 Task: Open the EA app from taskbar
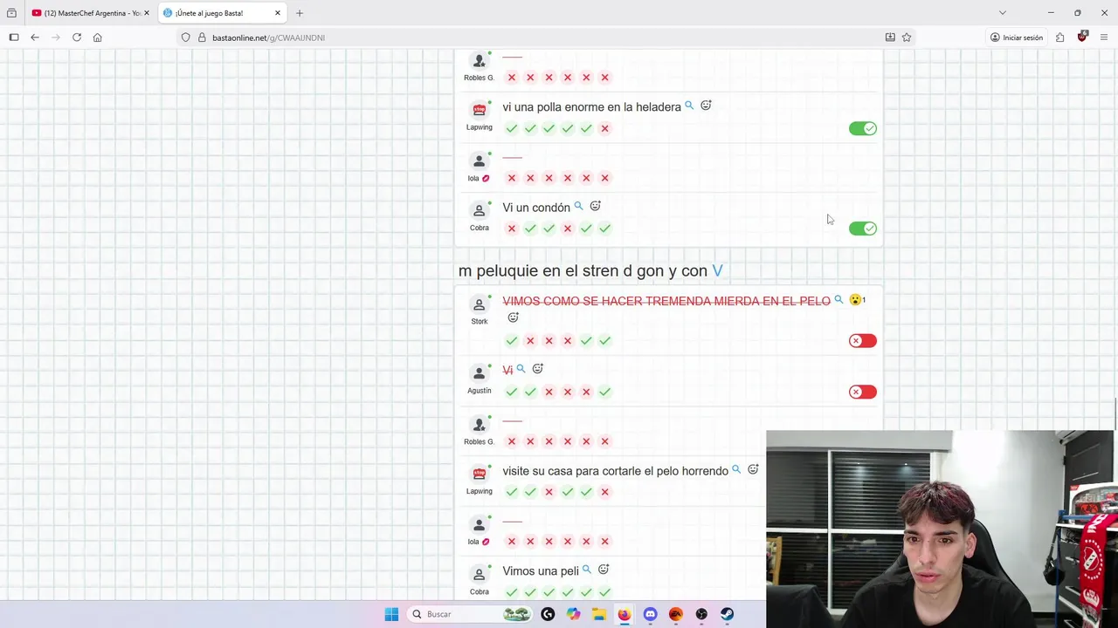click(675, 614)
